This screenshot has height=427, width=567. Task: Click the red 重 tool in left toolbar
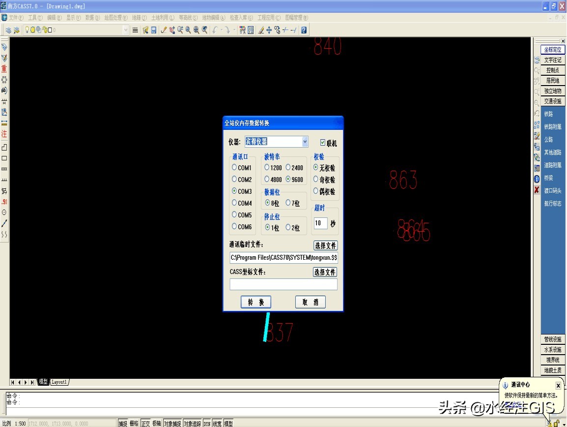4,69
